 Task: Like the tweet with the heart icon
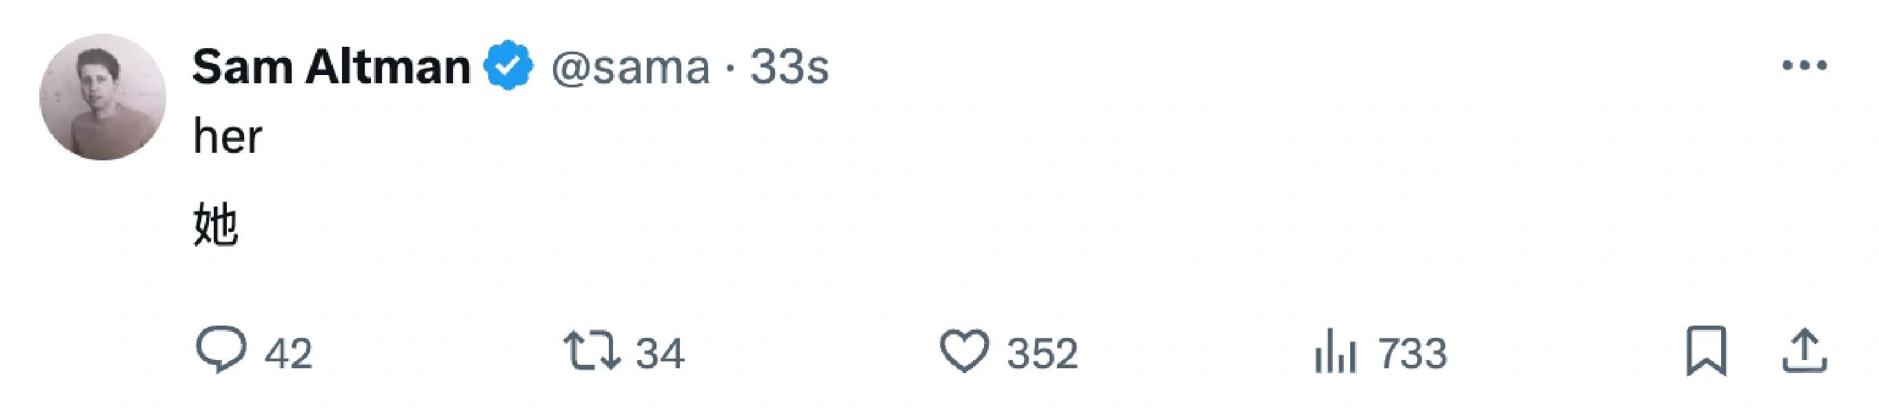pos(963,351)
